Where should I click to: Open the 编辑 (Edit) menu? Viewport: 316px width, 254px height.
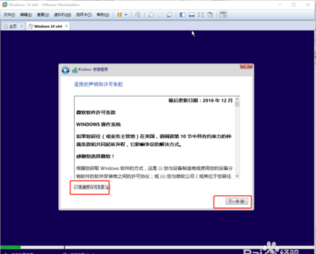(26, 15)
